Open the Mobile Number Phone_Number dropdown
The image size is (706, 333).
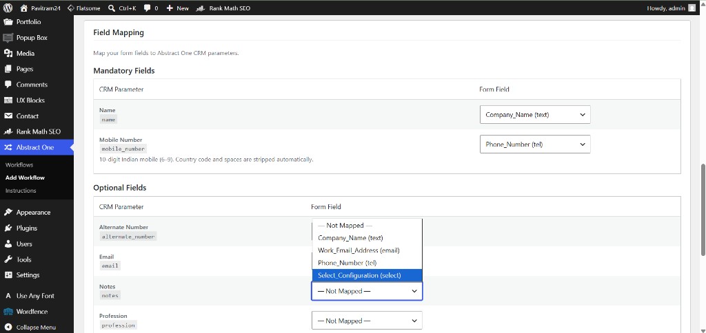(x=535, y=144)
